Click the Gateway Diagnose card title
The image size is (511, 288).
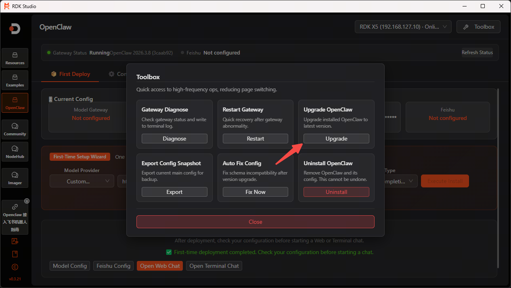click(x=165, y=109)
